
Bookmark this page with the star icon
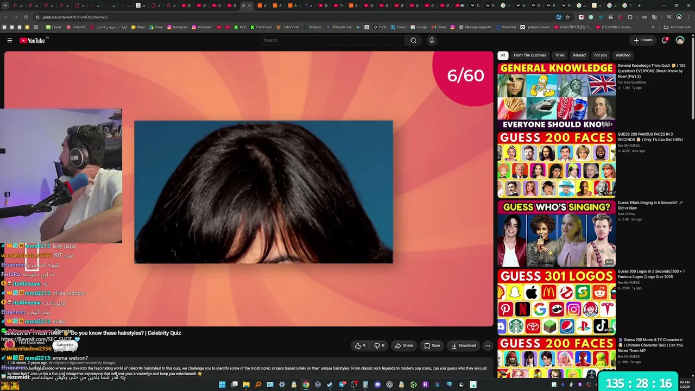[x=567, y=17]
